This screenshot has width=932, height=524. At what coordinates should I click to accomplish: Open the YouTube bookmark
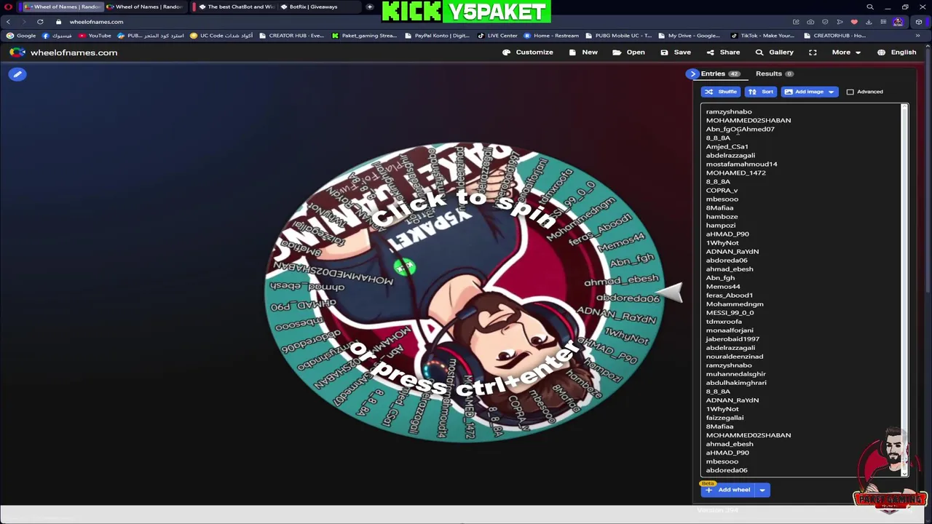95,36
